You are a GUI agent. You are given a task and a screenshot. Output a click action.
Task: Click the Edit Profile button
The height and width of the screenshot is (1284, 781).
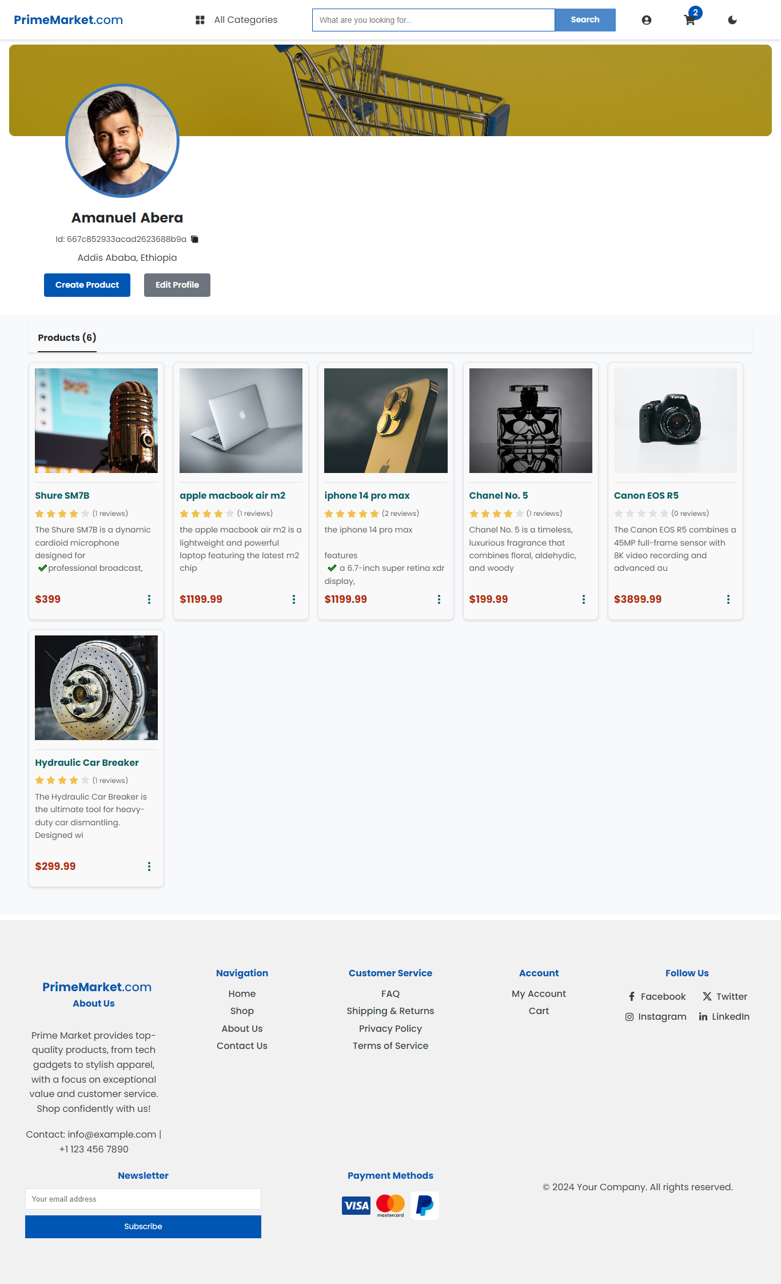[177, 285]
